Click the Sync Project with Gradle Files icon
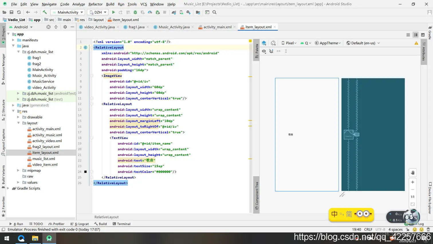Image resolution: width=433 pixels, height=244 pixels. point(174,12)
